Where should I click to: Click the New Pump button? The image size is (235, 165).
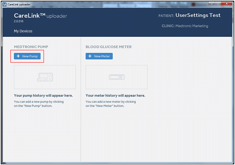(x=27, y=56)
